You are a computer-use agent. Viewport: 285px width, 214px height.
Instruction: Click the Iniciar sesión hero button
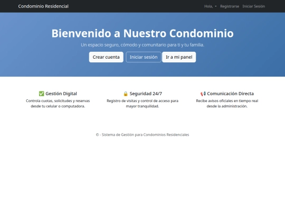point(144,57)
